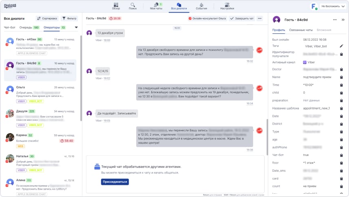Copy the Doctor field value

point(341,69)
